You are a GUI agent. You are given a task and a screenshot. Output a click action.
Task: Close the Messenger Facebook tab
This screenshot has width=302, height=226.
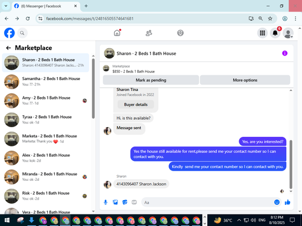(x=75, y=6)
